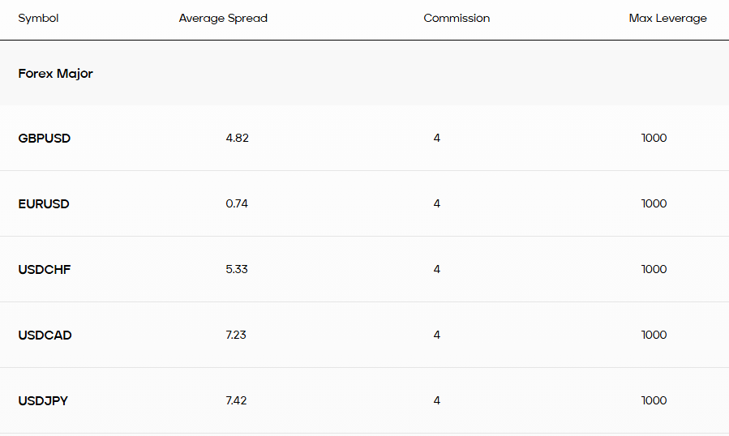
Task: Click GBPUSD average spread value 4.82
Action: coord(237,139)
